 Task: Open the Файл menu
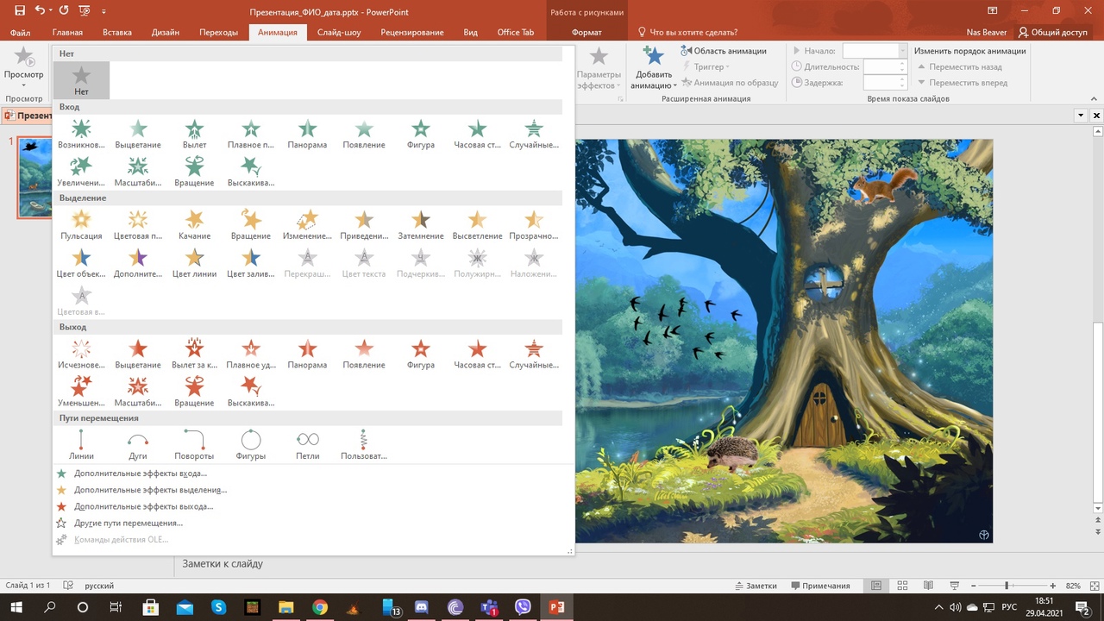[x=20, y=33]
